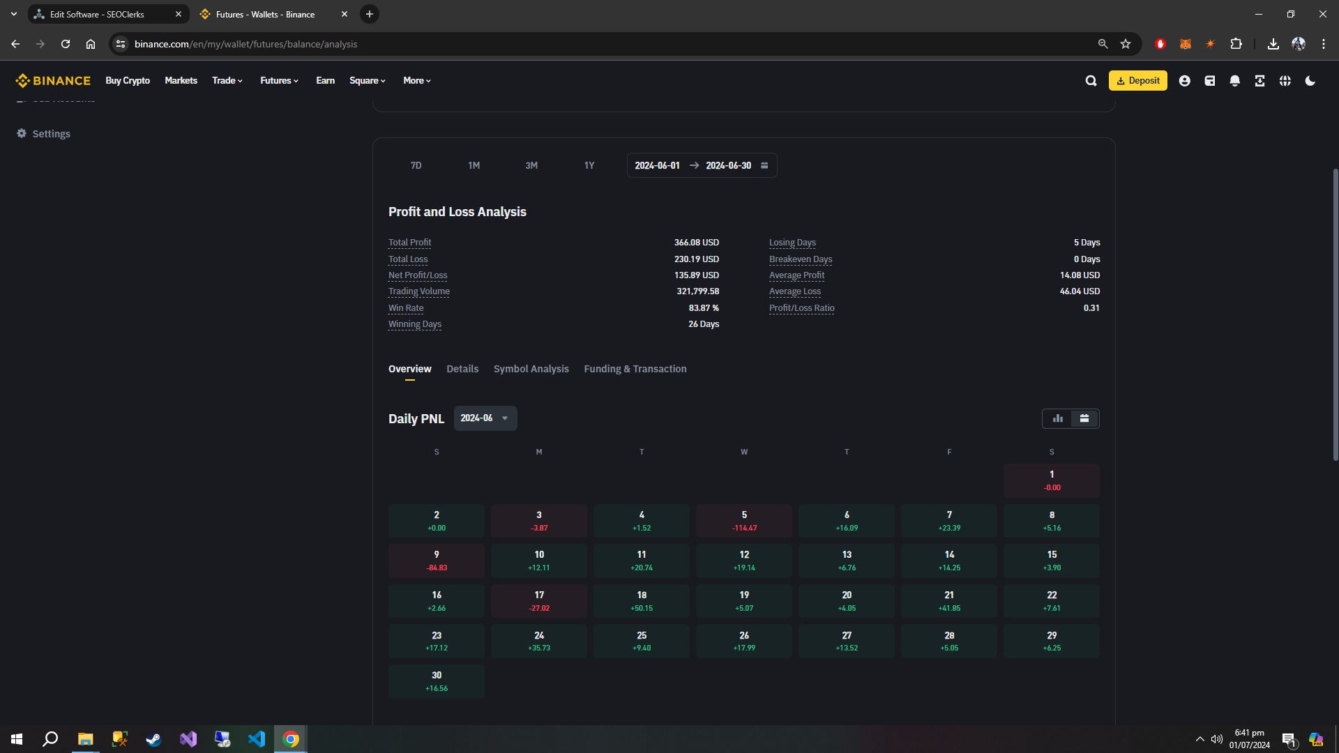
Task: Switch to the Symbol Analysis tab
Action: point(531,369)
